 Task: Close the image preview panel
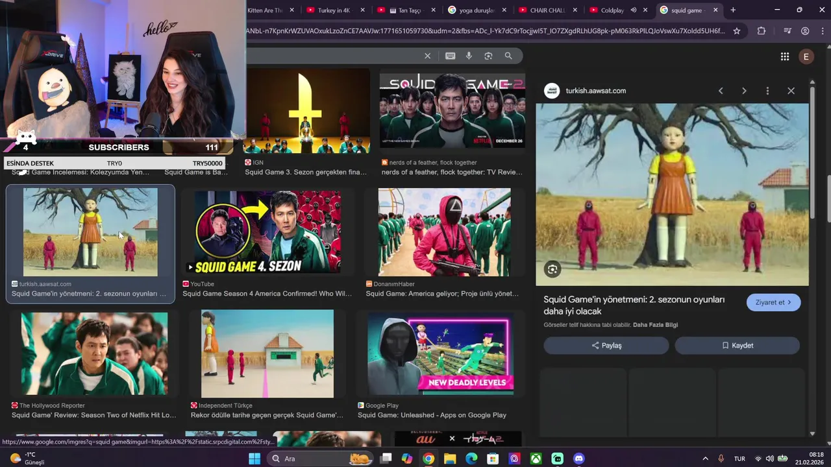[791, 91]
